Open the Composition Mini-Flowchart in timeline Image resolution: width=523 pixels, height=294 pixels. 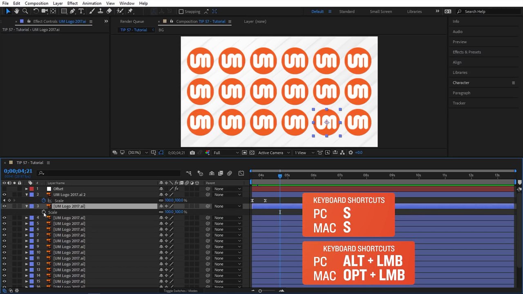coord(189,173)
